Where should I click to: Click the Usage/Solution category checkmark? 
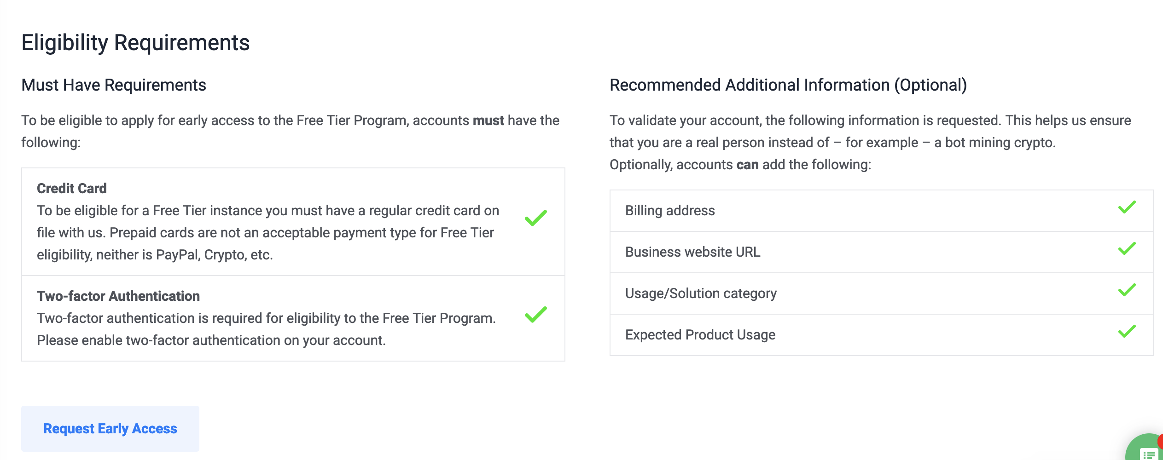[x=1127, y=290]
